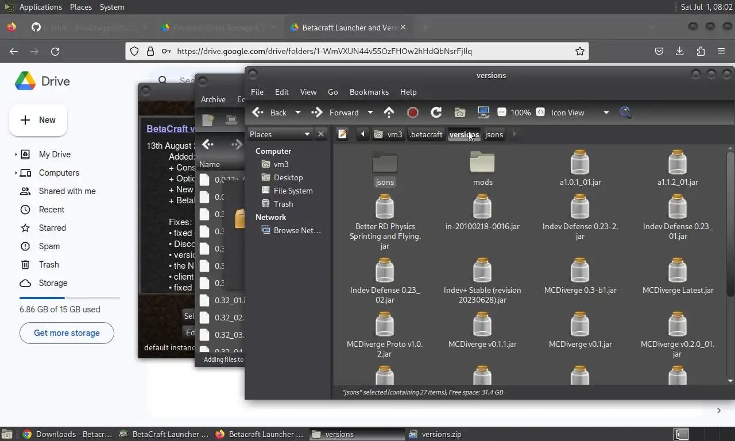Image resolution: width=735 pixels, height=441 pixels.
Task: Select Desktop in Places sidebar
Action: click(288, 177)
